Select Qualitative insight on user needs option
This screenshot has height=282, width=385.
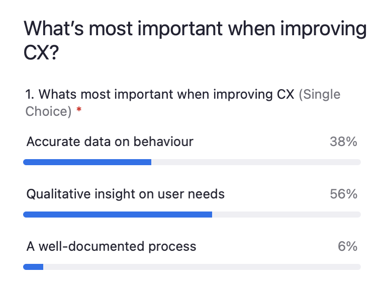pyautogui.click(x=126, y=194)
